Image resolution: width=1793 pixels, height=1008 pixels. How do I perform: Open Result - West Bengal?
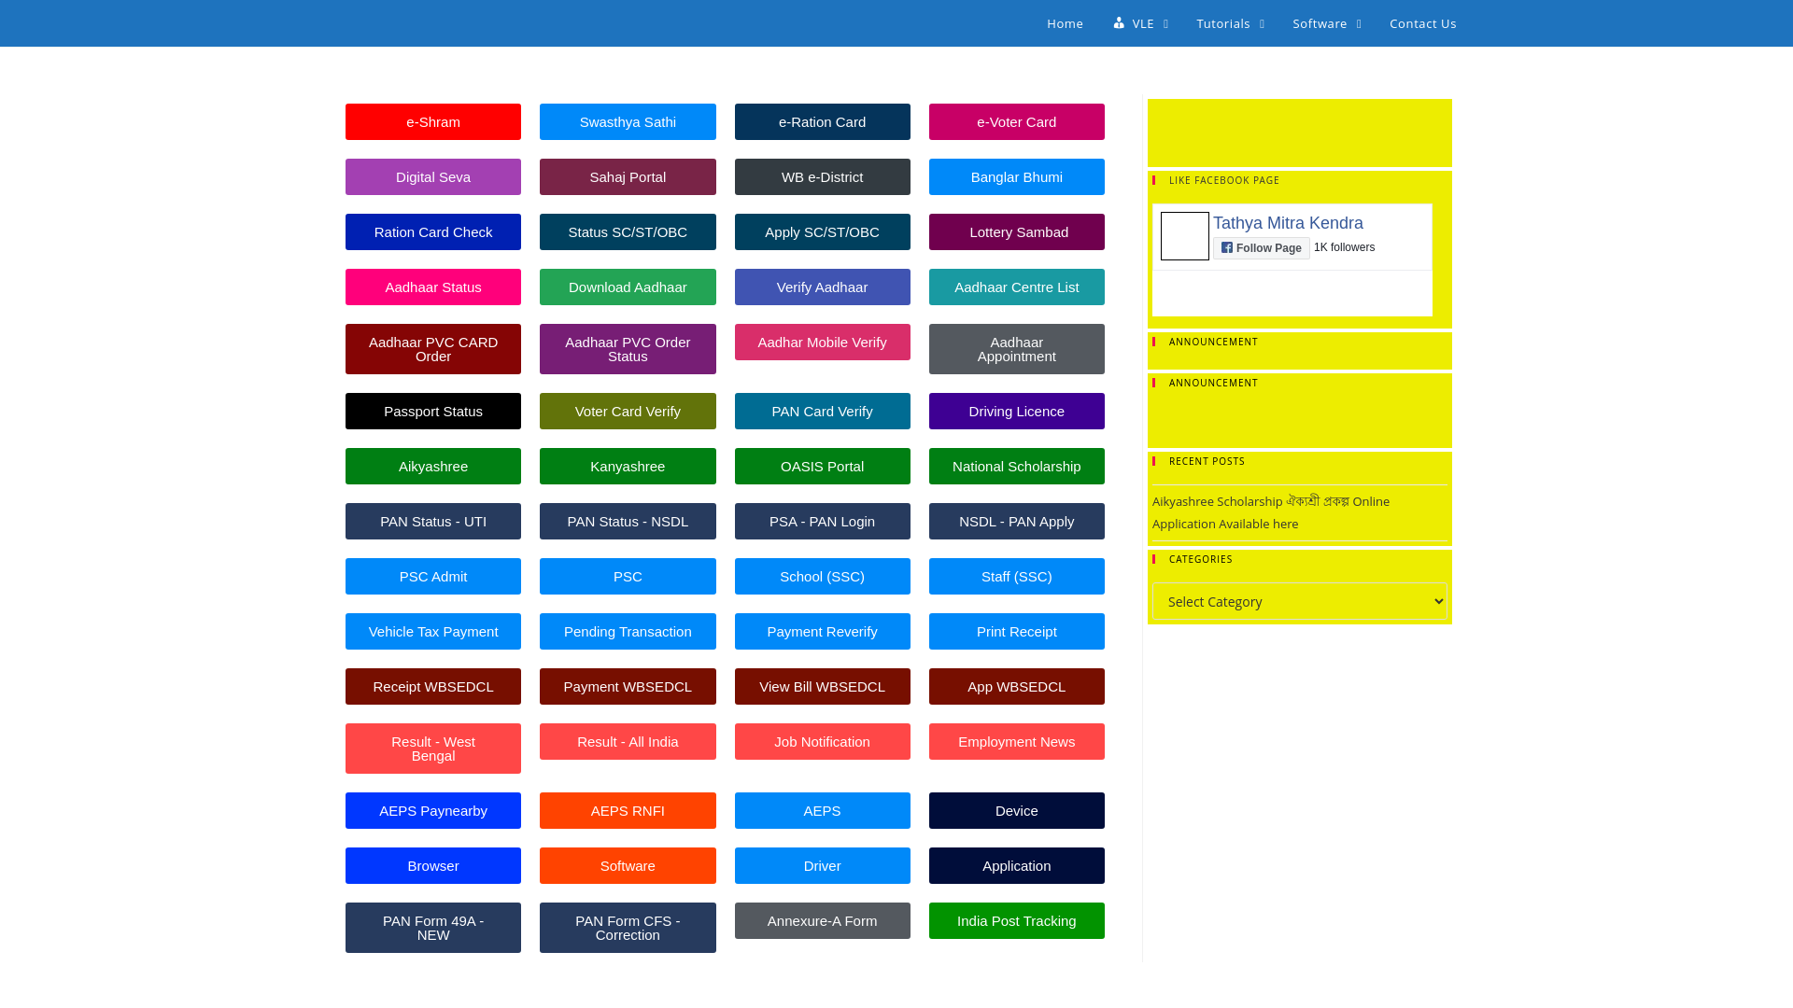[x=433, y=749]
